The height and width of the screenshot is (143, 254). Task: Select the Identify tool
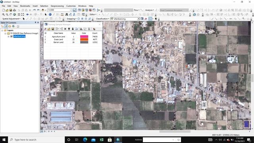[x=50, y=14]
